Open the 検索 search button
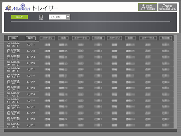181x136 pixels. (x=167, y=7)
